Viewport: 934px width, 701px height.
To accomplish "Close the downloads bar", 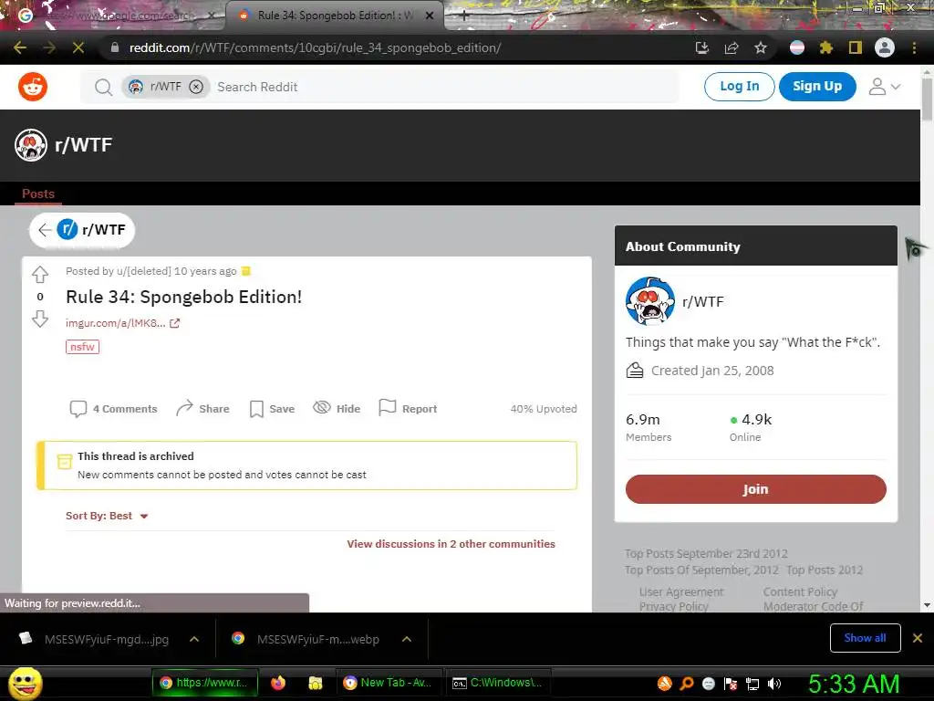I will coord(918,638).
